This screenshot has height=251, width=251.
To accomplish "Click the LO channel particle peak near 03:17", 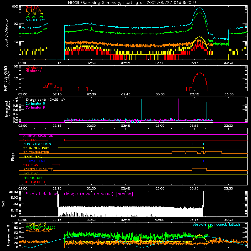I will coord(200,73).
